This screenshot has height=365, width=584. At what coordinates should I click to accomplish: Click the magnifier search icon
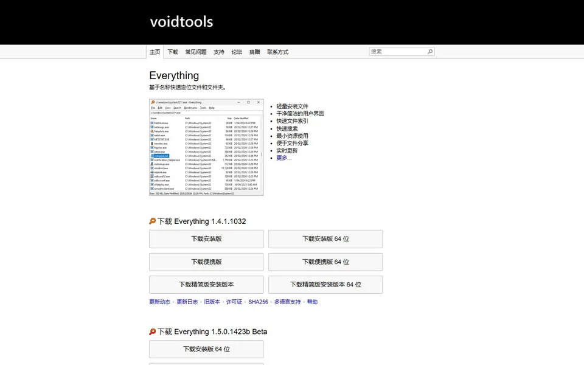pyautogui.click(x=430, y=51)
